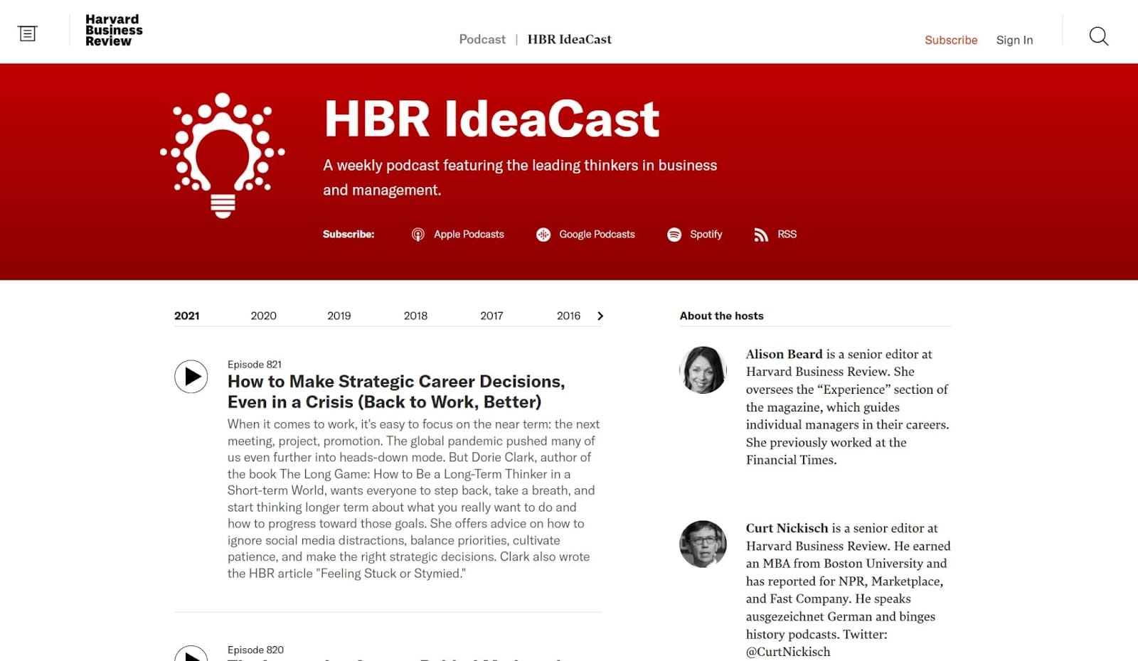Click the RSS feed icon
Viewport: 1138px width, 661px height.
[760, 234]
